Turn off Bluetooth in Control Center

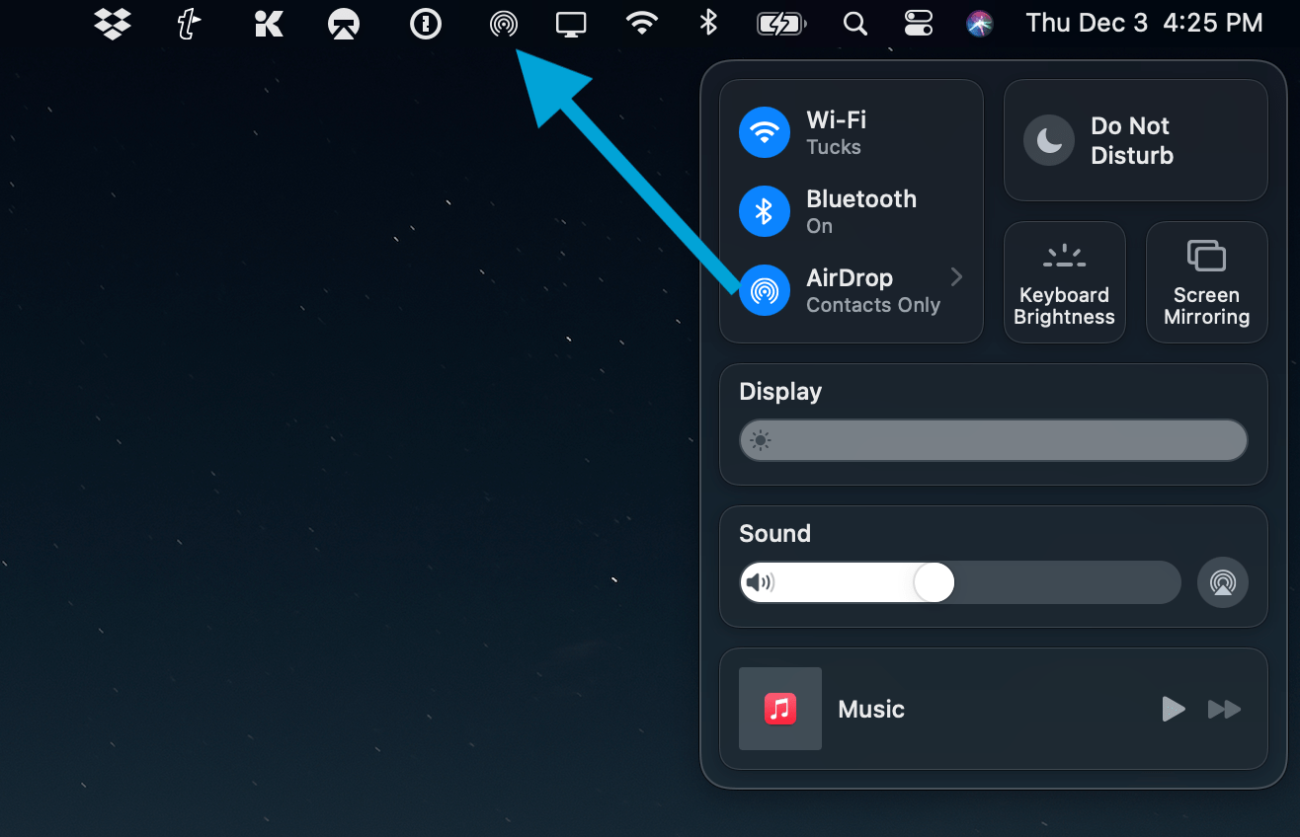764,210
